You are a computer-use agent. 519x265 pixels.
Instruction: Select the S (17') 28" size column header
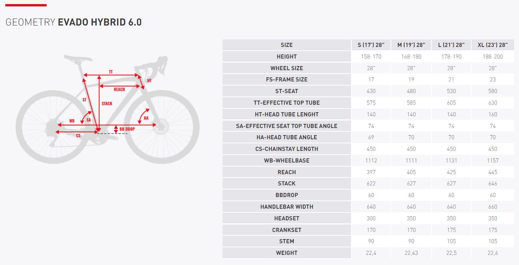click(x=371, y=45)
